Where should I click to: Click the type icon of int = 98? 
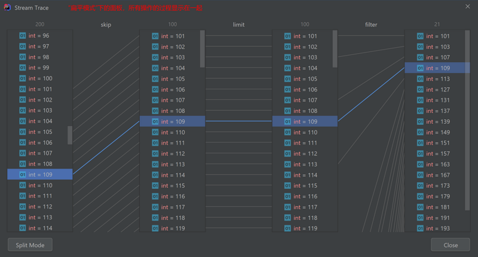tap(22, 57)
